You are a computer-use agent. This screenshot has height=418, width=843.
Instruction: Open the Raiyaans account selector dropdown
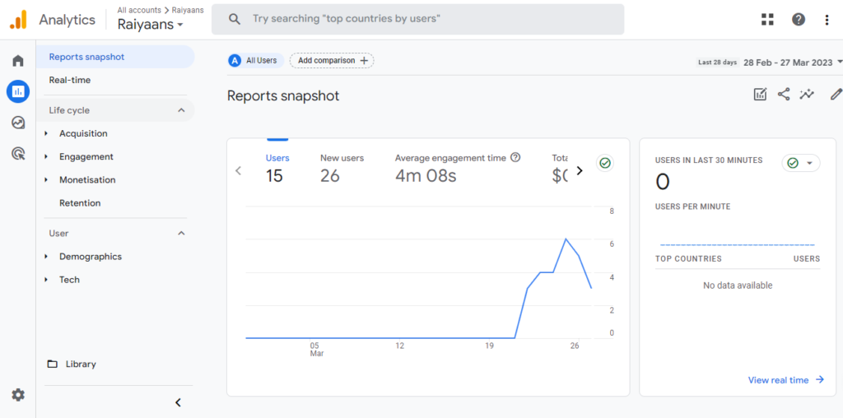(x=151, y=25)
